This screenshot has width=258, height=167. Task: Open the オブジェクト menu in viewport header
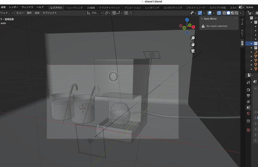point(50,13)
